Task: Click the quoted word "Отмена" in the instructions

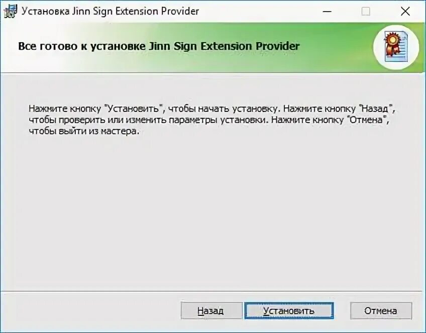Action: (367, 119)
